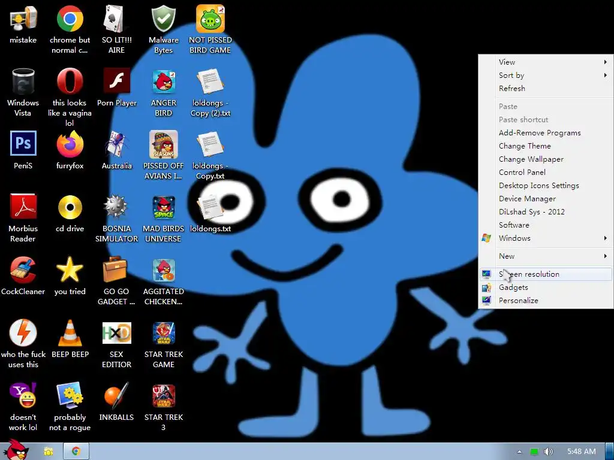Screen dimensions: 614x460
Task: Launch the 'STAR TREK 3' icon
Action: 164,396
